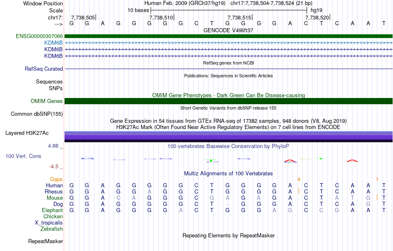This screenshot has height=251, width=393.
Task: Click the RefSeq genes from NCBI title
Action: point(228,63)
